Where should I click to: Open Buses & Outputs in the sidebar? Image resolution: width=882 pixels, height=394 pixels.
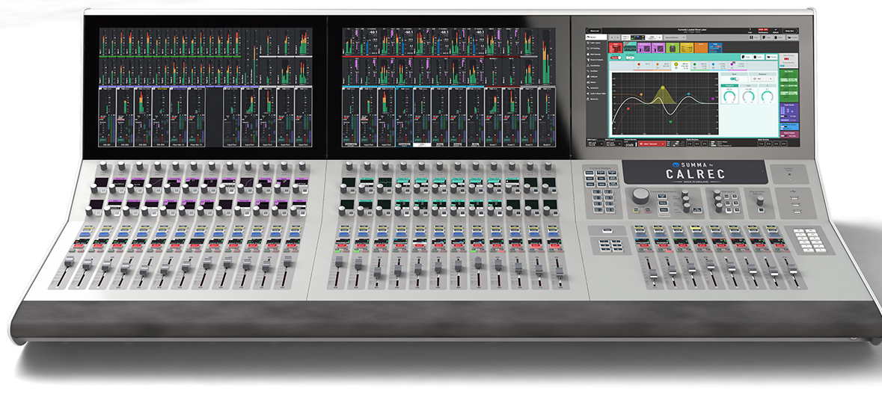(x=595, y=60)
